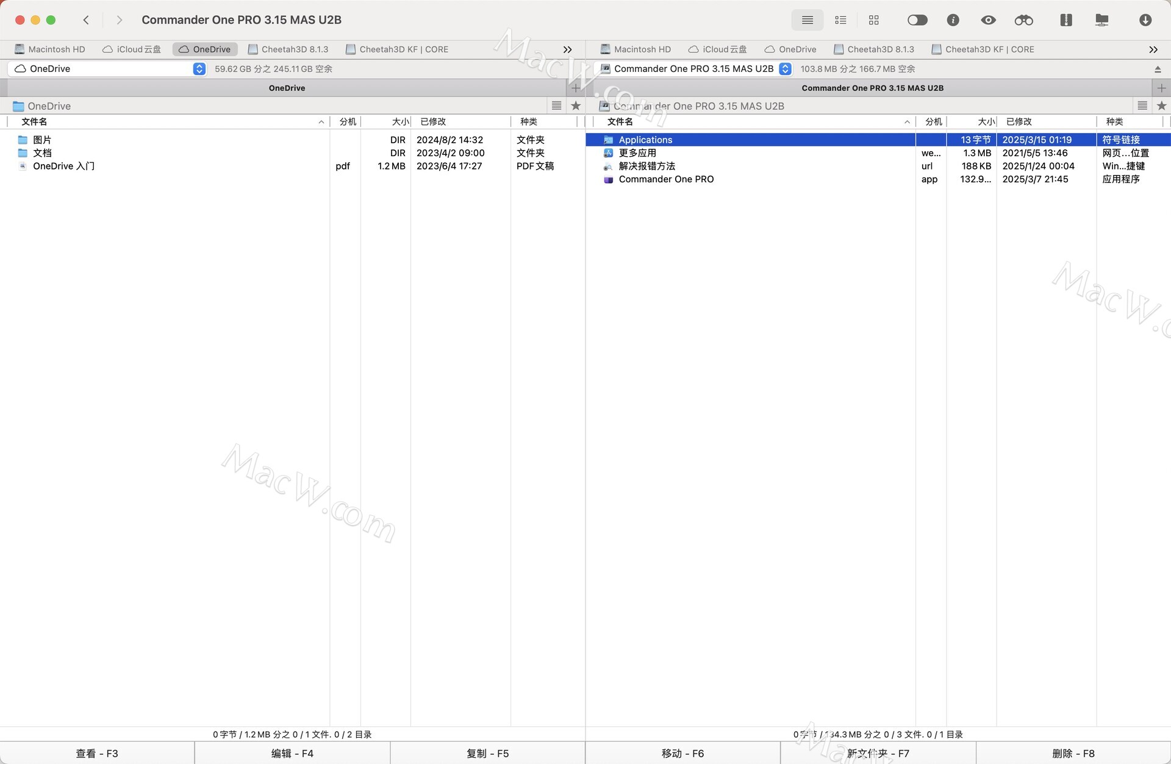1171x764 pixels.
Task: Toggle hidden files switch in toolbar
Action: pyautogui.click(x=917, y=20)
